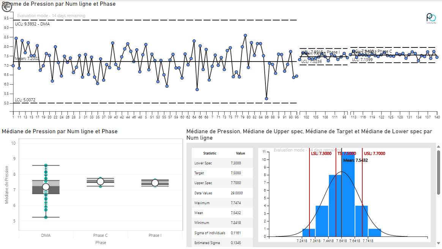Click the 0.1345 value in the table
Screen dimensions: 442x249
236,243
